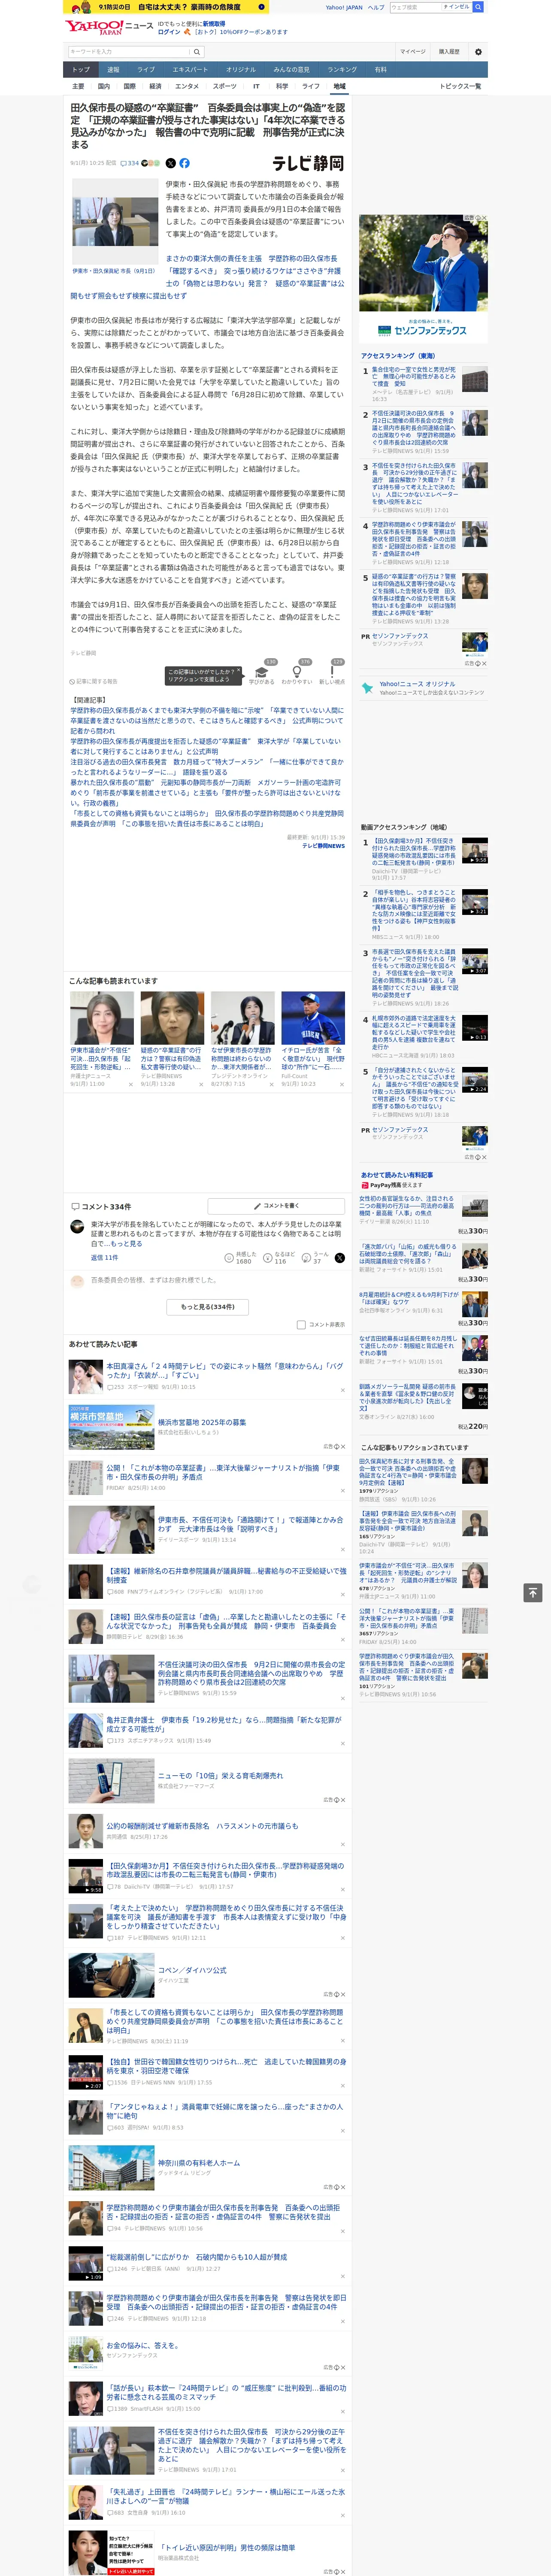This screenshot has height=2576, width=551.
Task: Click マイページ link
Action: [412, 51]
